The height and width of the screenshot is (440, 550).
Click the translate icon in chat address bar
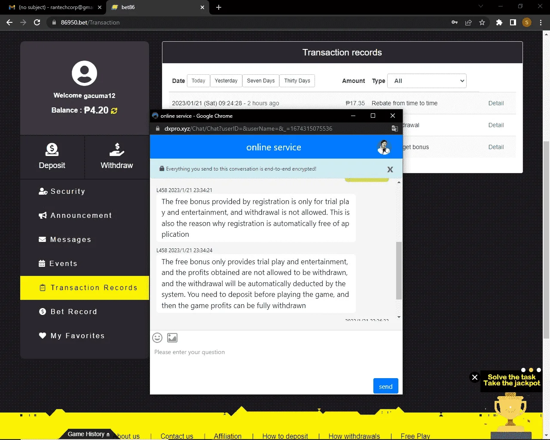(x=394, y=128)
